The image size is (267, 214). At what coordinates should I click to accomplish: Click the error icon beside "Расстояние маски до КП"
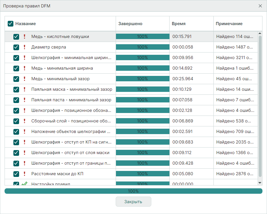tap(25, 174)
